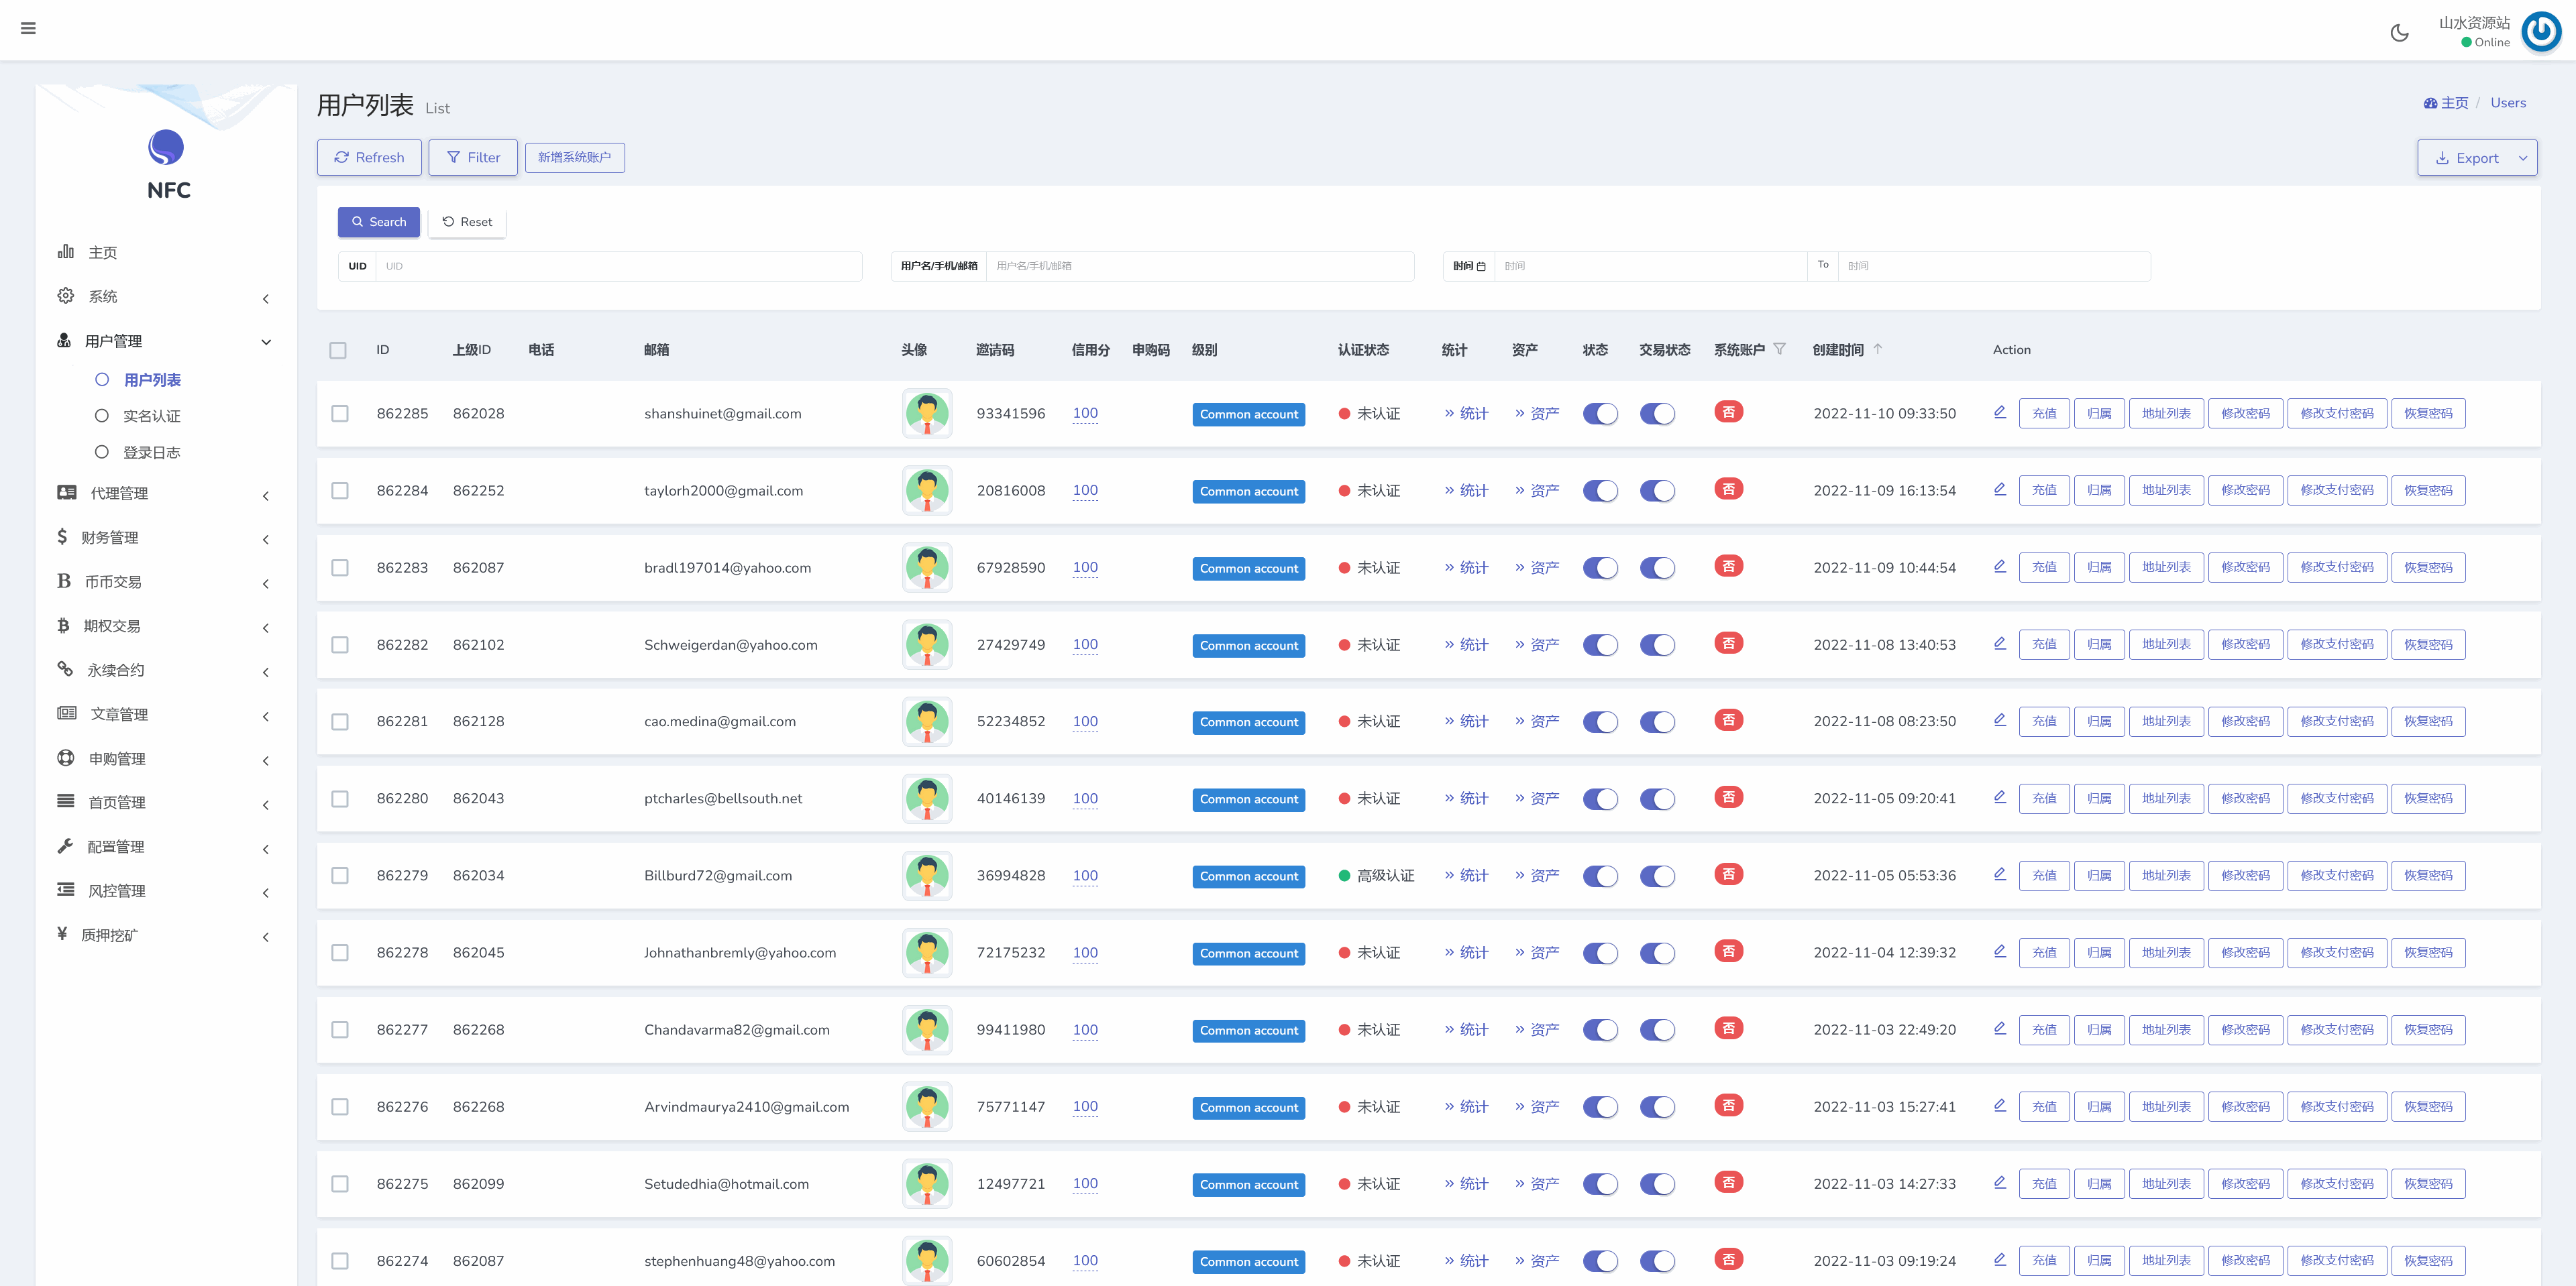Click the hamburger menu icon
Viewport: 2576px width, 1286px height.
(x=28, y=28)
